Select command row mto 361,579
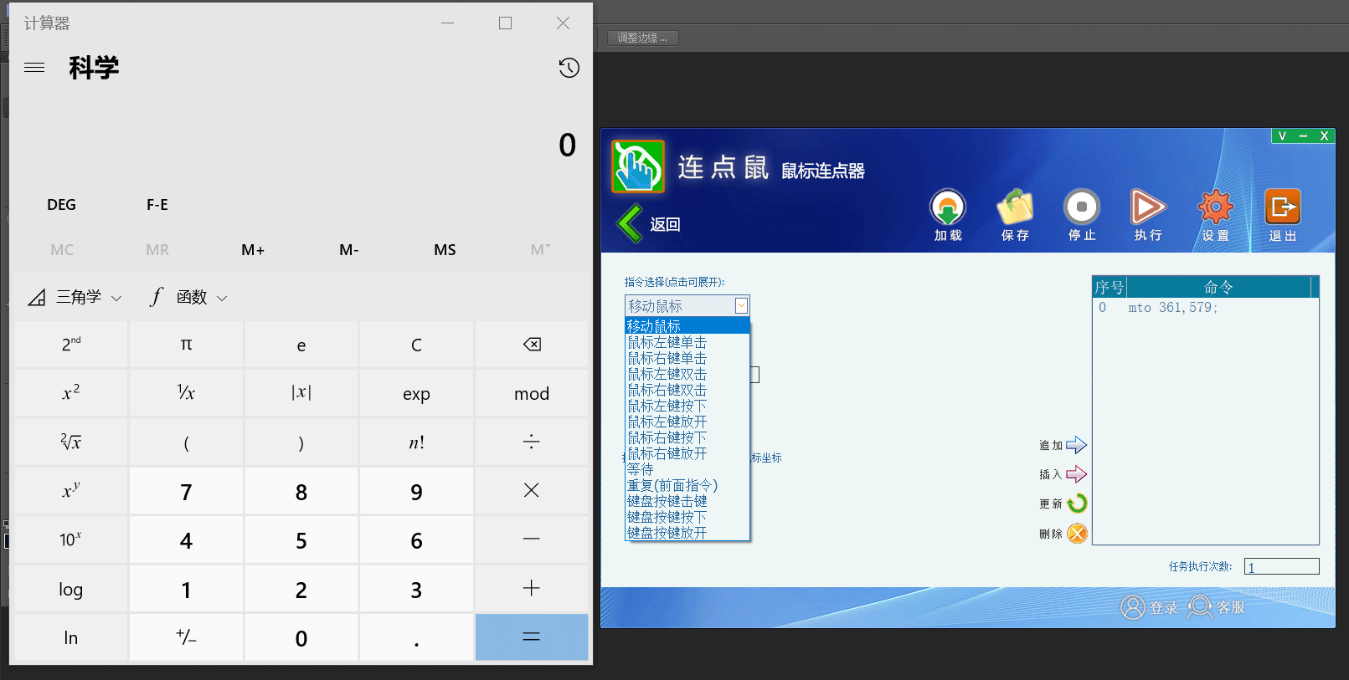This screenshot has height=680, width=1349. (x=1205, y=308)
